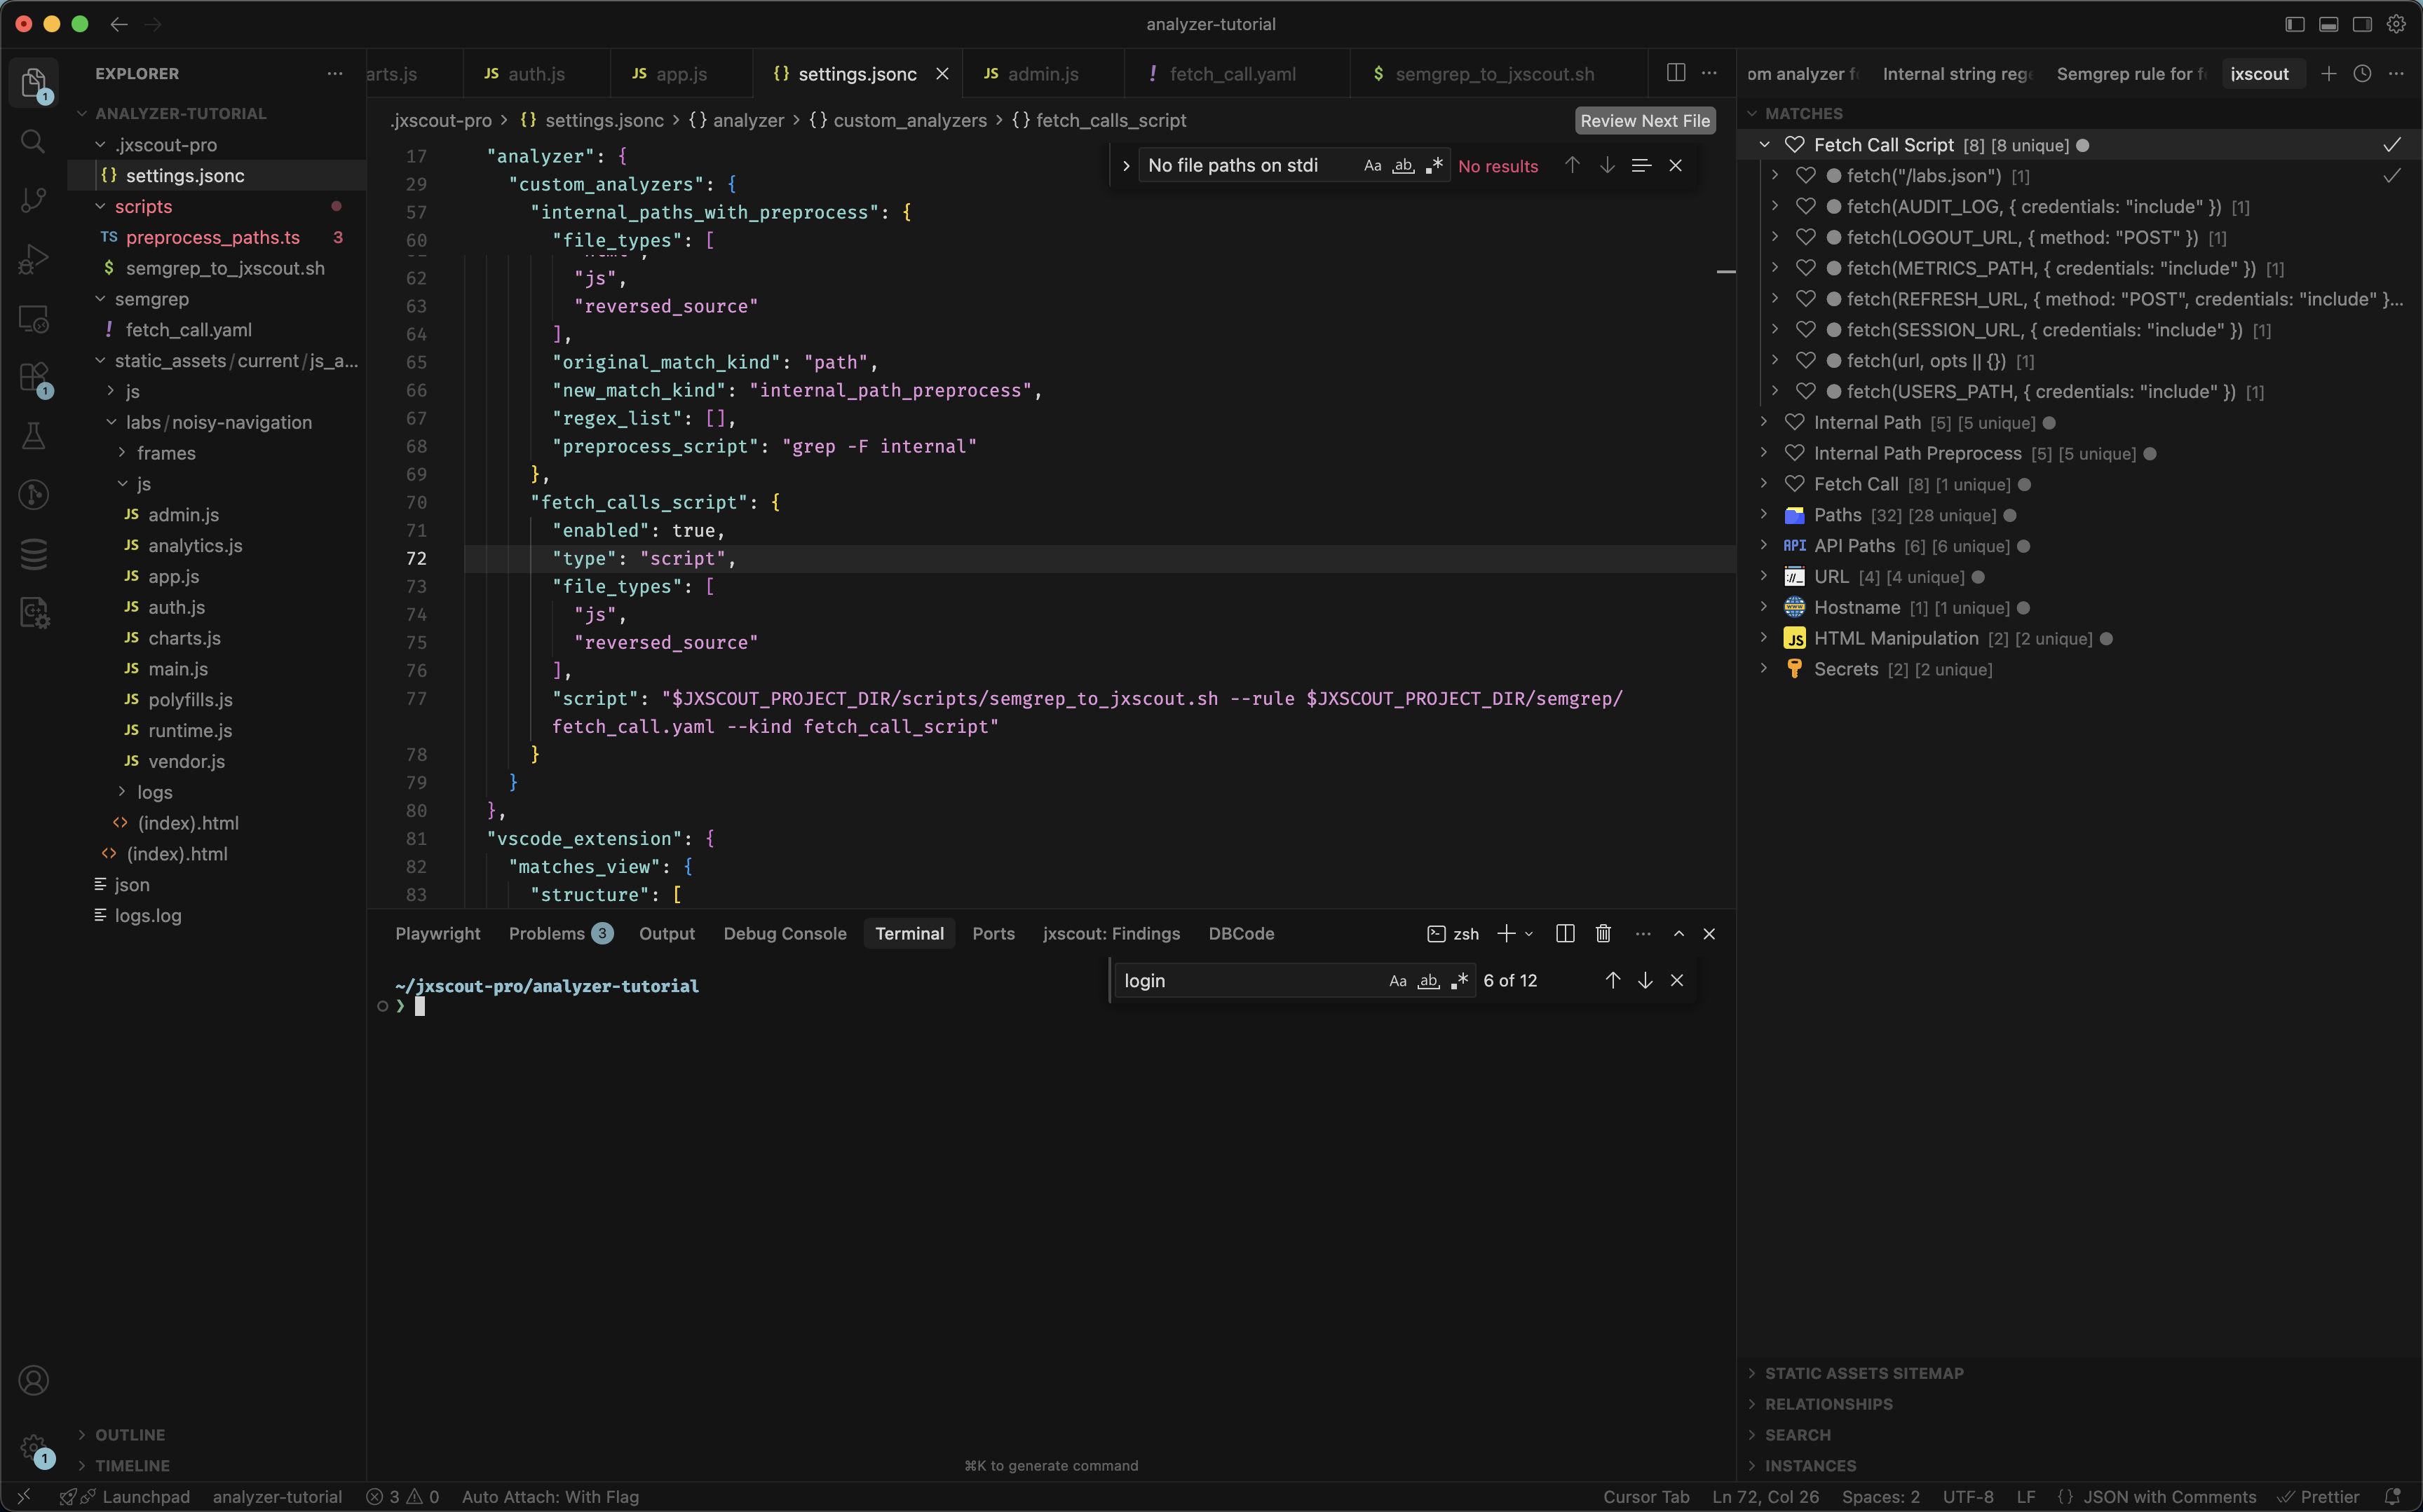The width and height of the screenshot is (2423, 1512).
Task: Start a new chat with plus icon
Action: pos(2329,73)
